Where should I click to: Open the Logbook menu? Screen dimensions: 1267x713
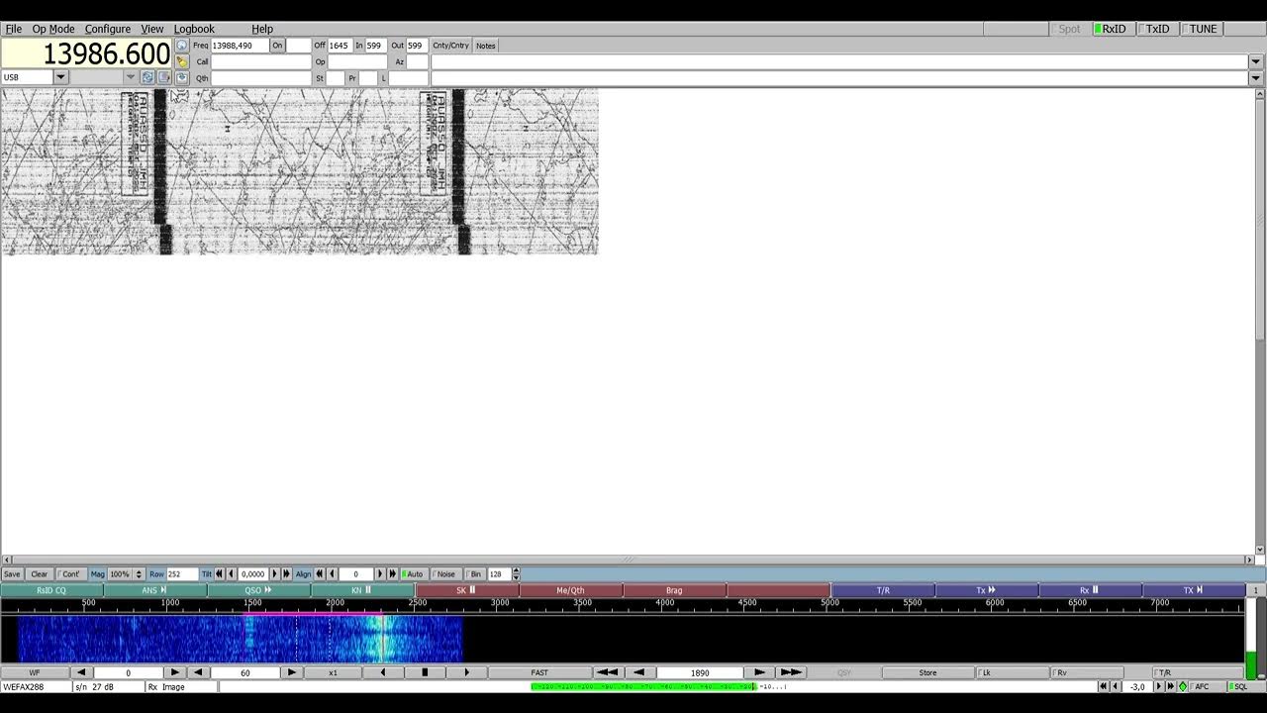[x=194, y=29]
